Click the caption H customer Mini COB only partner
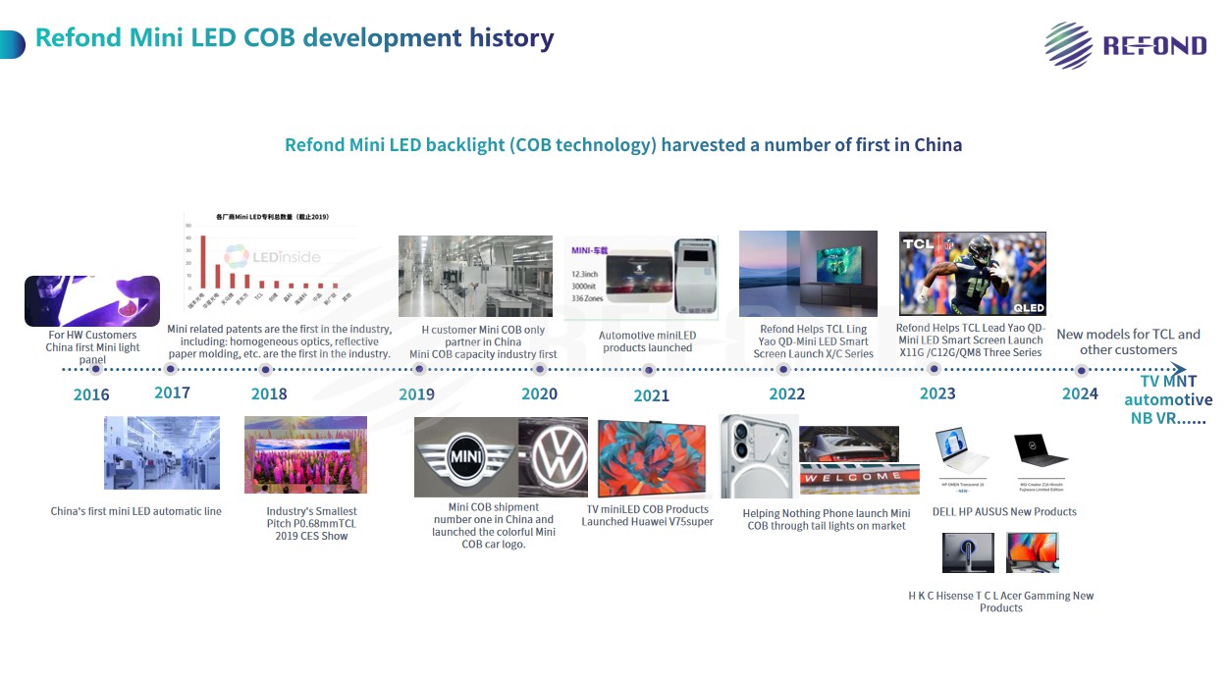Viewport: 1230px width, 681px height. point(483,342)
